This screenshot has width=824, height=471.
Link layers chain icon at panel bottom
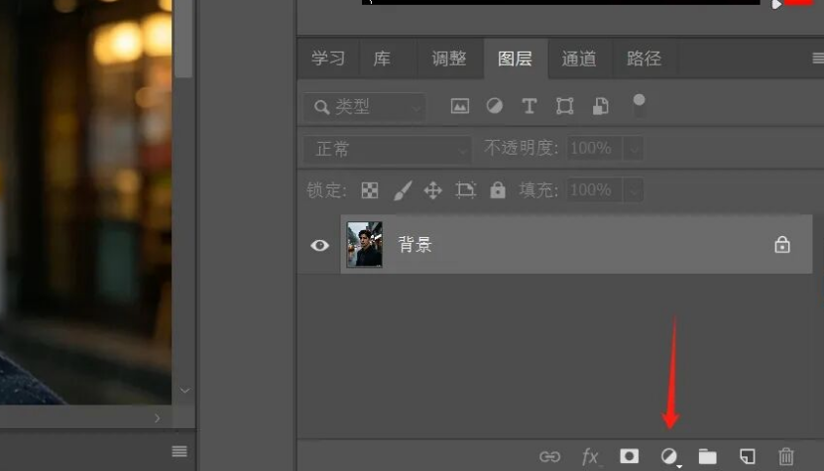tap(549, 456)
